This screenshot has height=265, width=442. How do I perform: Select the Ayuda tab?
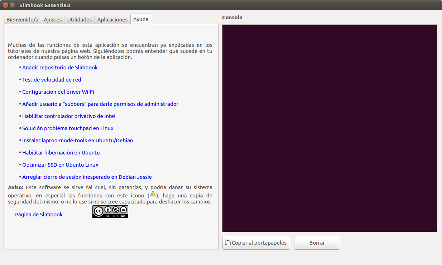click(140, 19)
